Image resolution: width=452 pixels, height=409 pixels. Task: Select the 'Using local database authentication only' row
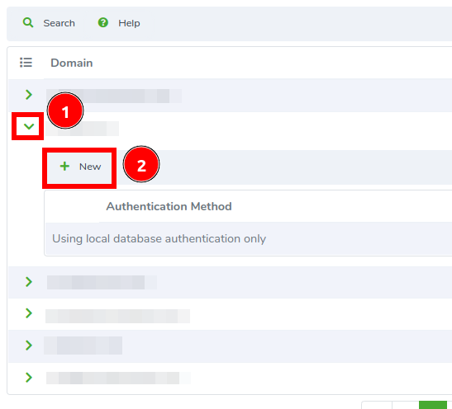point(249,239)
